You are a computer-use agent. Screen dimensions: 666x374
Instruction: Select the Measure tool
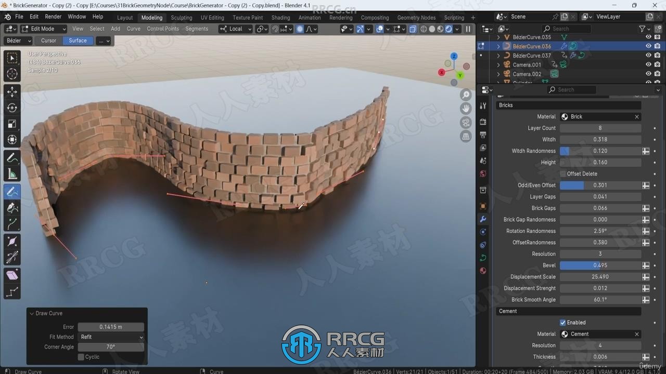click(12, 174)
